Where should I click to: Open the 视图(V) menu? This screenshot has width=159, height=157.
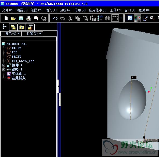pos(37,10)
